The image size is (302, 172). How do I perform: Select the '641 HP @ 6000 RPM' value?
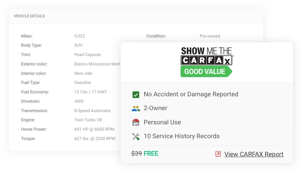point(94,129)
